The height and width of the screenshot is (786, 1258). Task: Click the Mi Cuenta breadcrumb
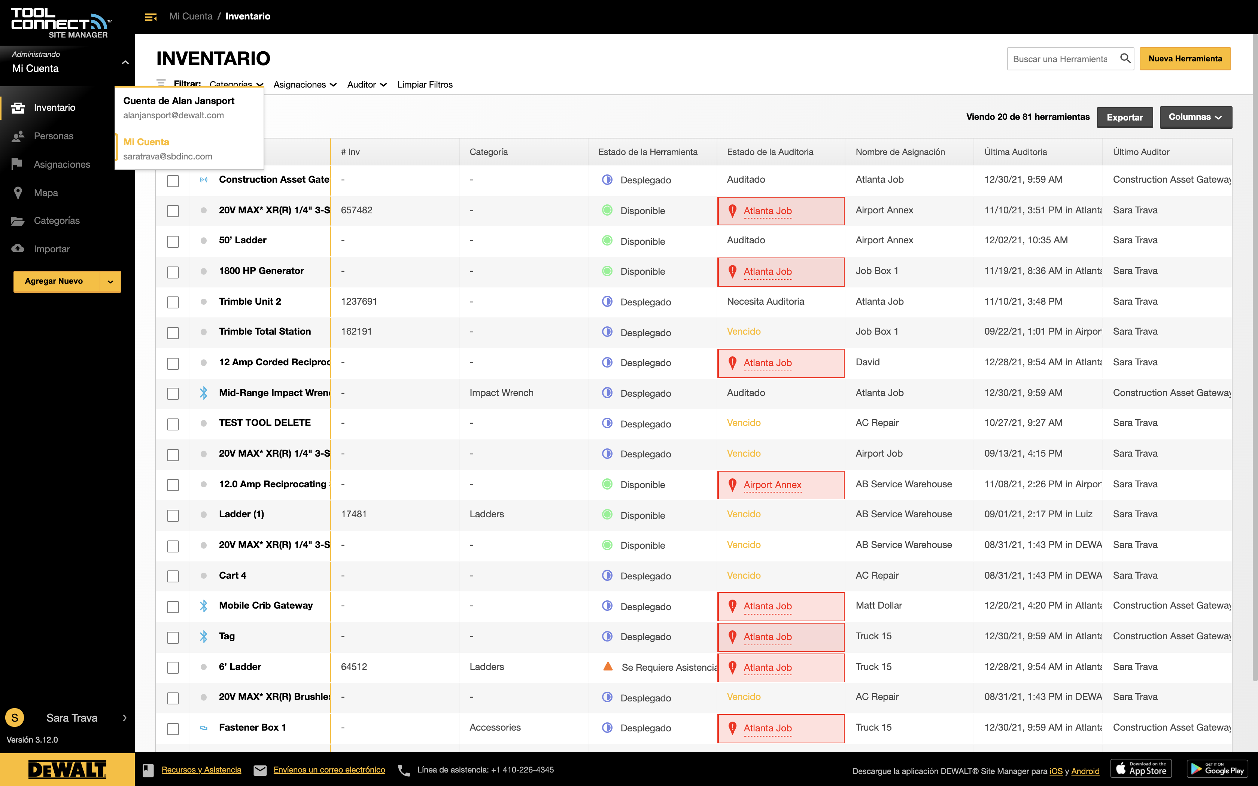191,16
